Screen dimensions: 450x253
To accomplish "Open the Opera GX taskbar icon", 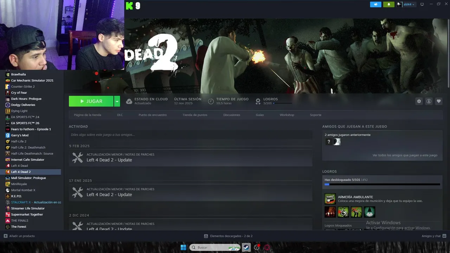I will tap(267, 247).
